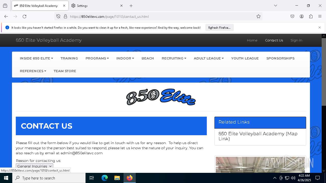Screen dimensions: 326x183
Task: Click the Firefox taskbar icon
Action: (130, 178)
